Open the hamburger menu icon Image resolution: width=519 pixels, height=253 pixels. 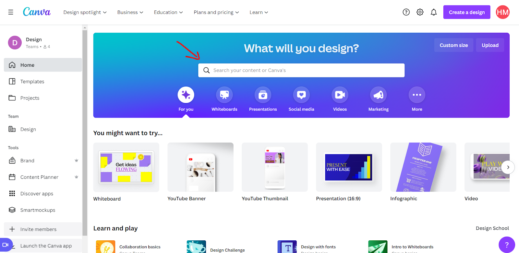click(x=11, y=12)
